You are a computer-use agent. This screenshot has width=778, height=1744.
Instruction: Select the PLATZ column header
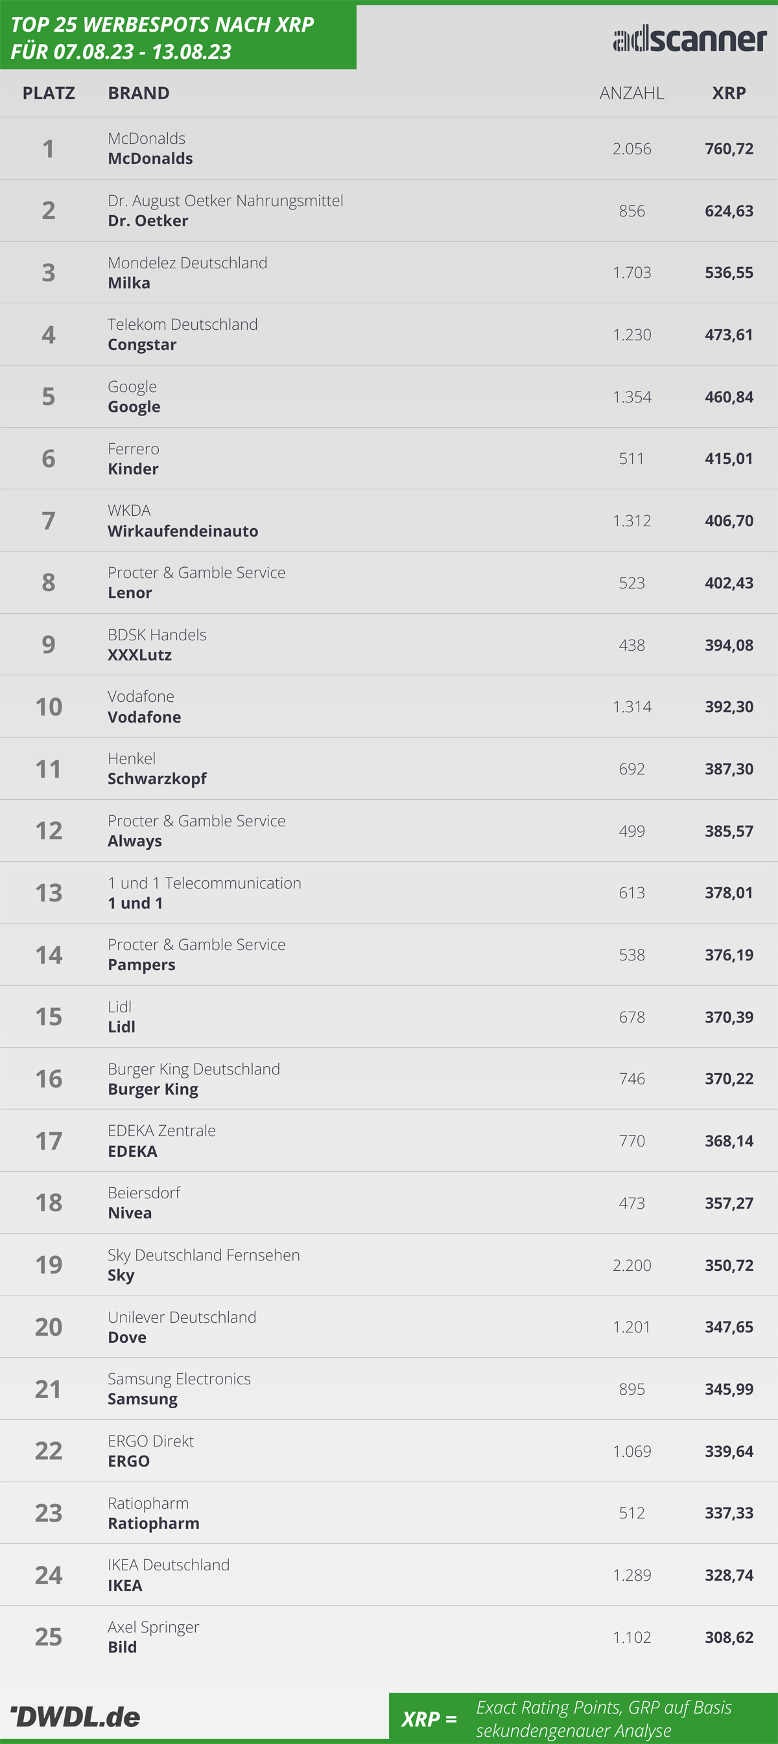[x=49, y=93]
